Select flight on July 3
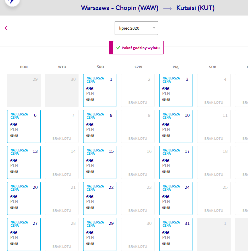This screenshot has width=248, height=251. (x=176, y=90)
